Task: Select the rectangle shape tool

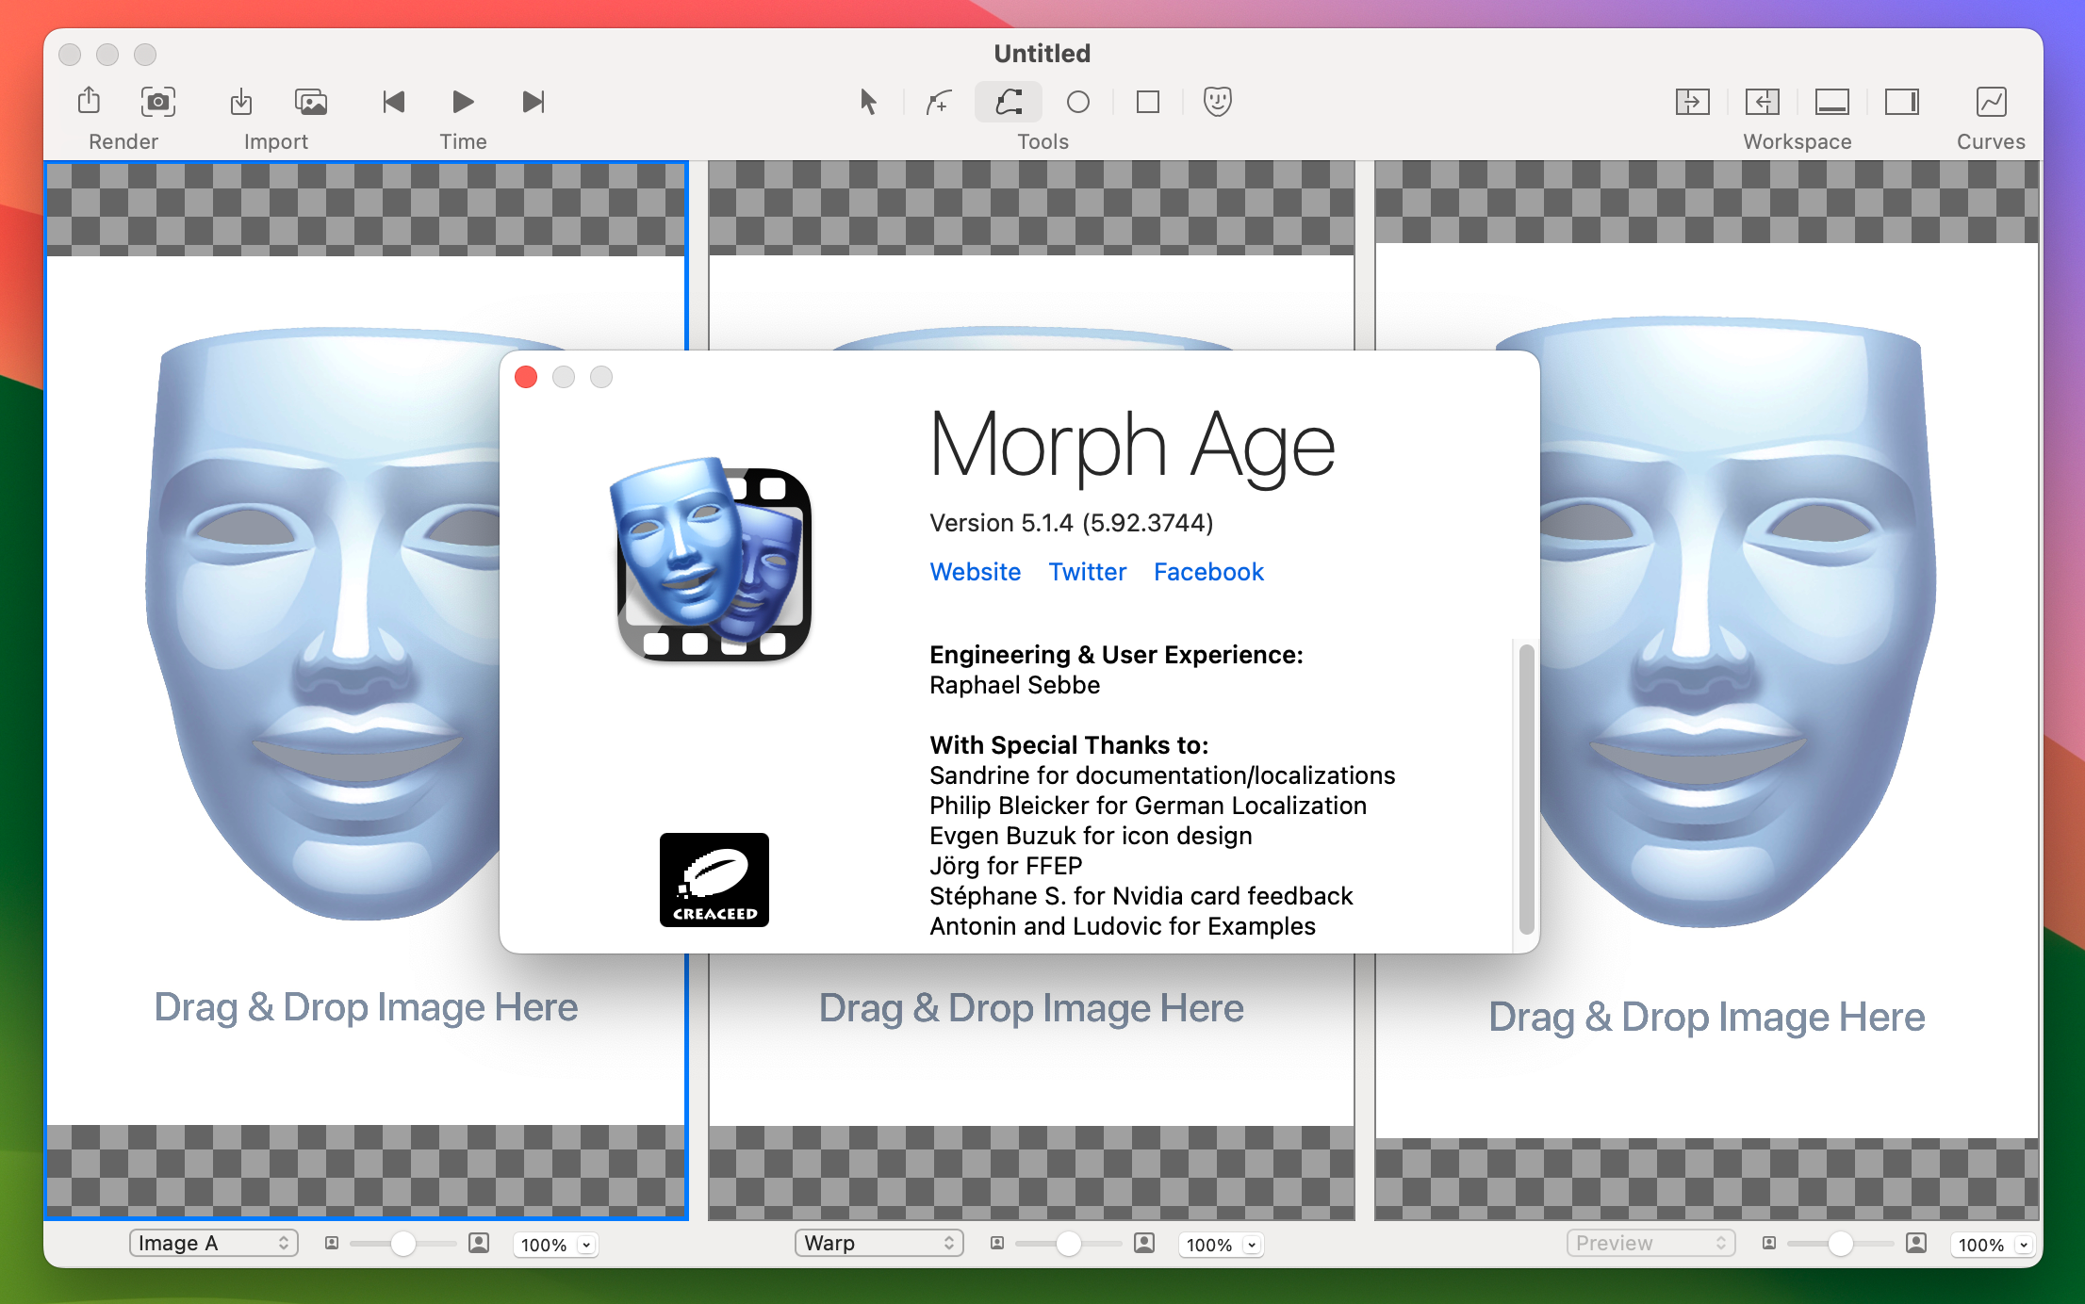Action: tap(1148, 101)
